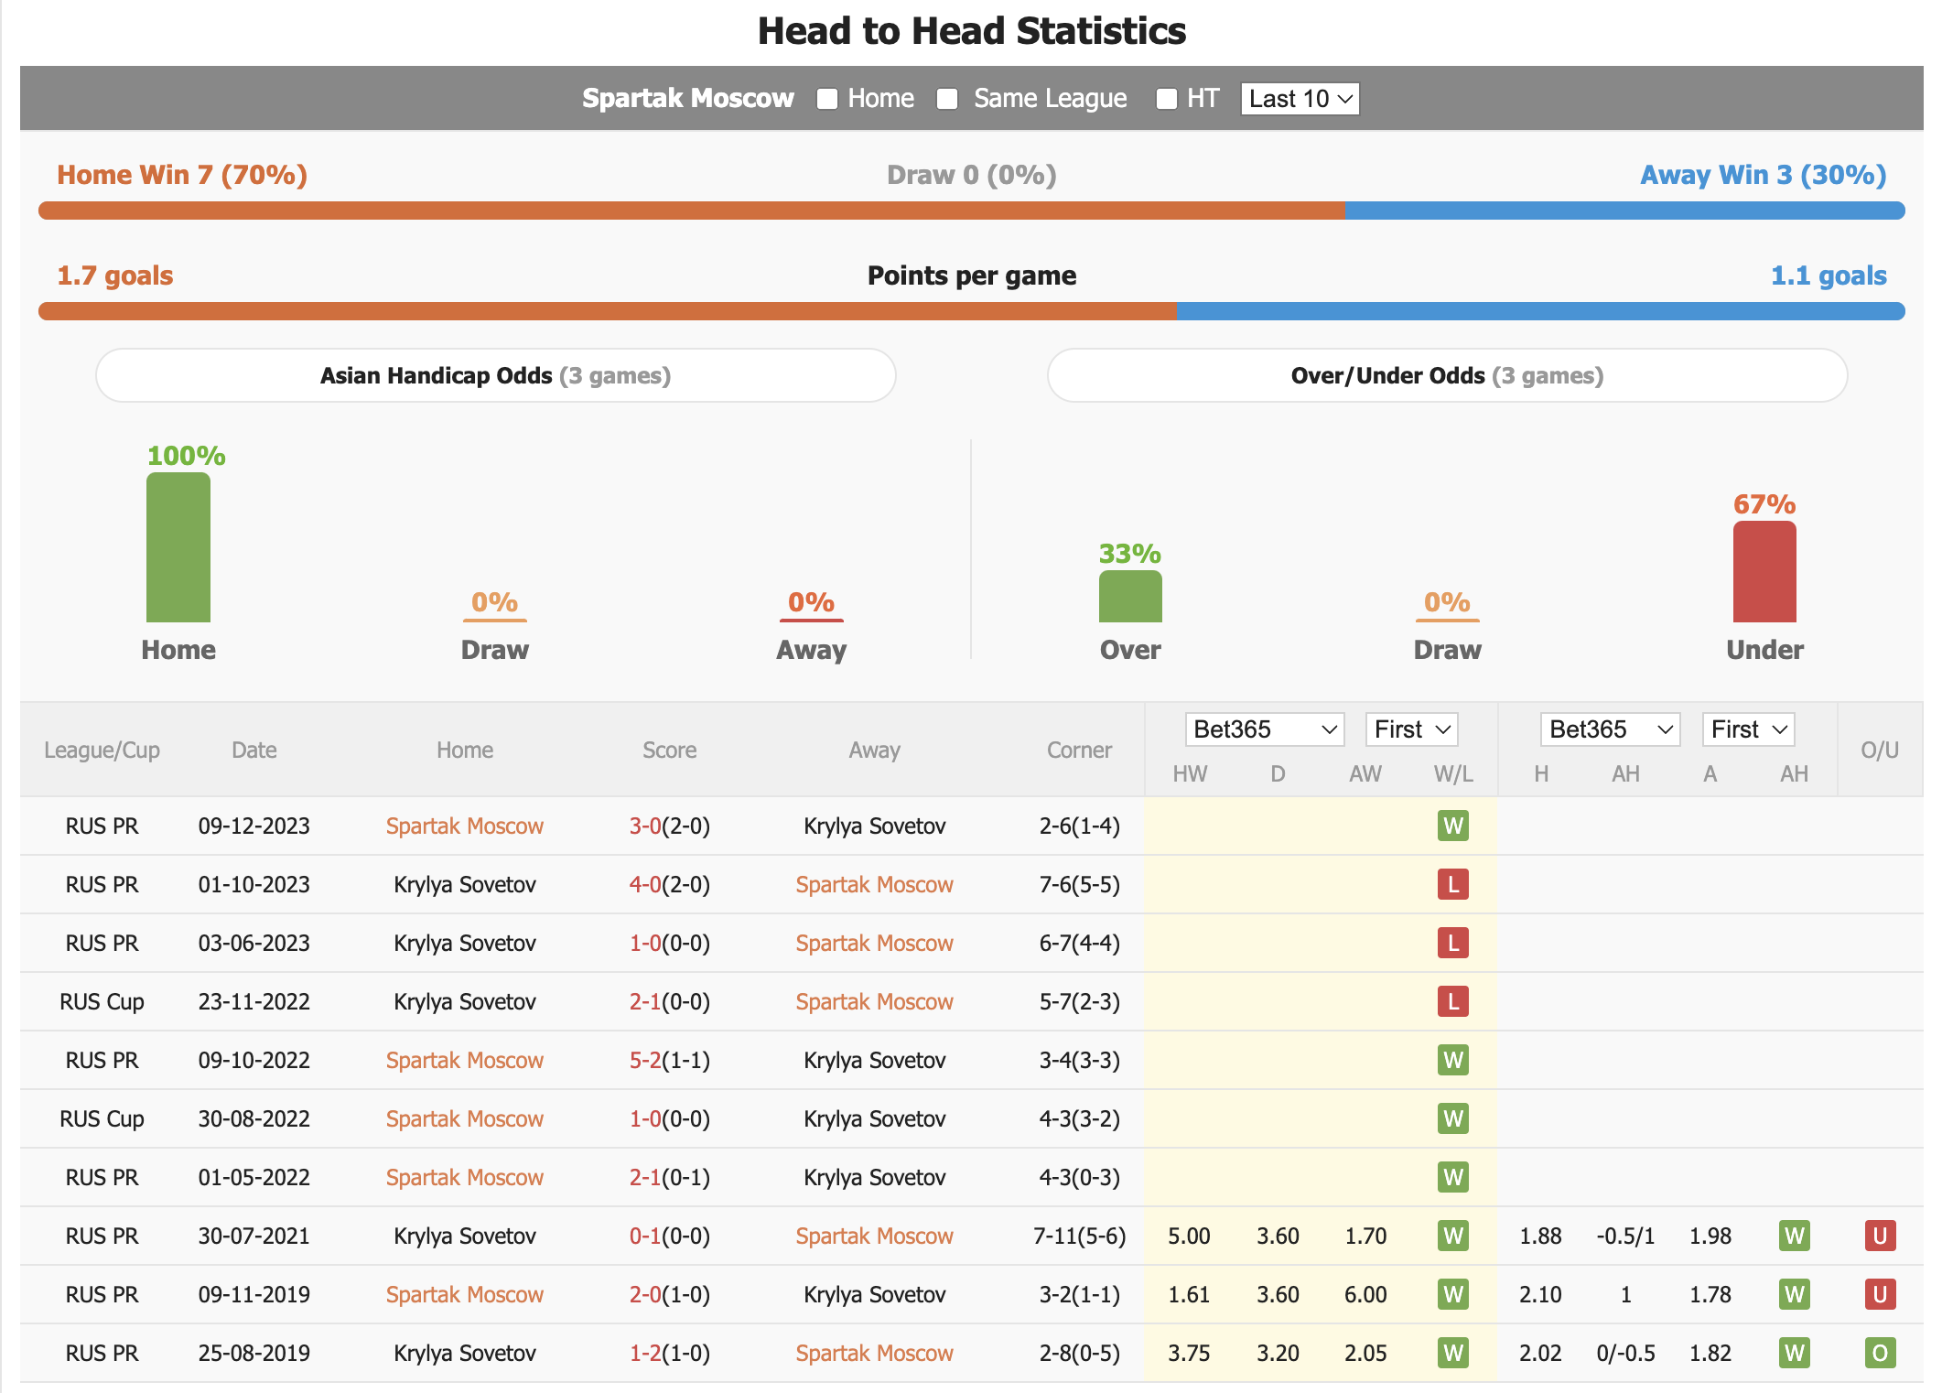This screenshot has width=1942, height=1393.
Task: Open Spartak Moscow link in 03-06-2023 row
Action: click(874, 943)
